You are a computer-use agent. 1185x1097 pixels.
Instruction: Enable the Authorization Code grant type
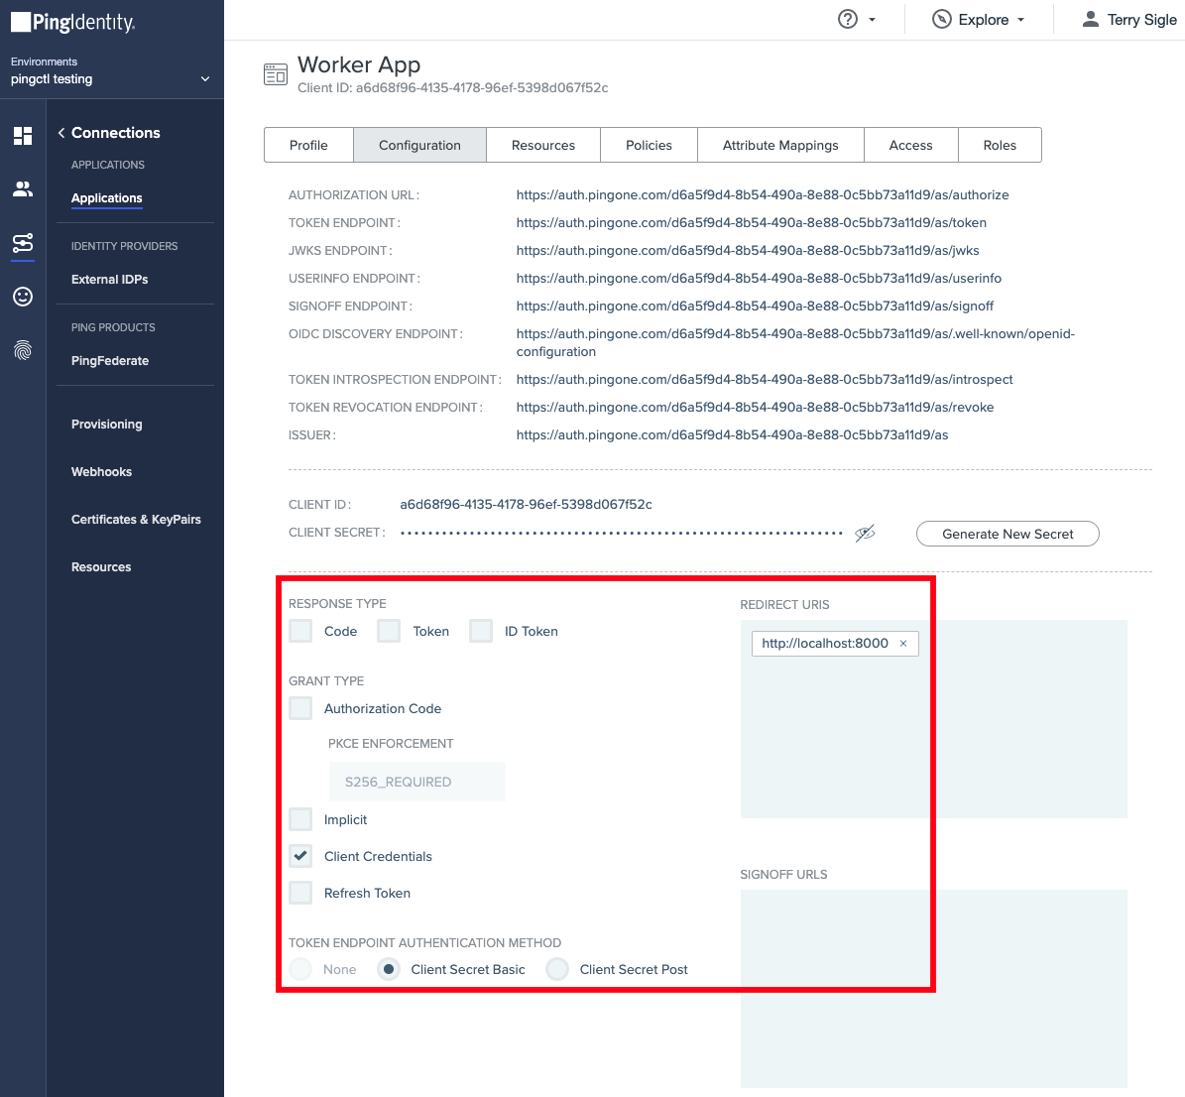click(x=299, y=708)
